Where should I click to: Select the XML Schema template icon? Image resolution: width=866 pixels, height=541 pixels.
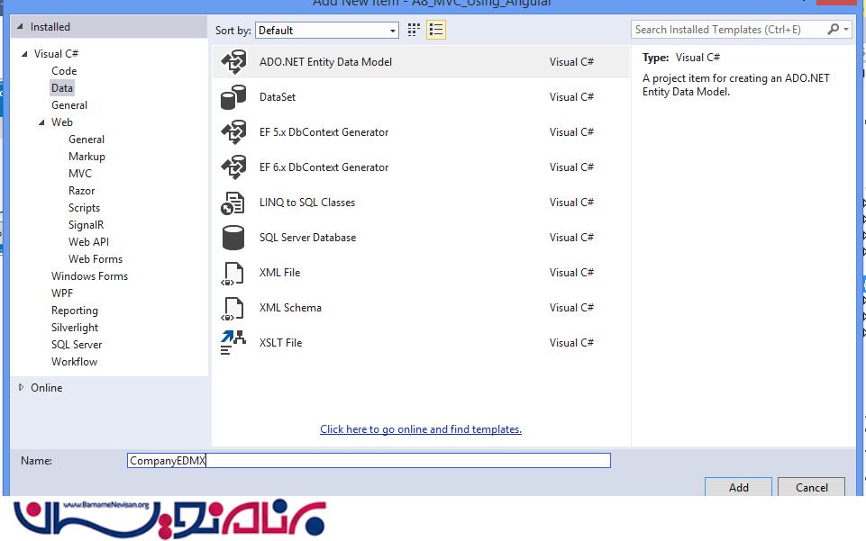click(232, 308)
